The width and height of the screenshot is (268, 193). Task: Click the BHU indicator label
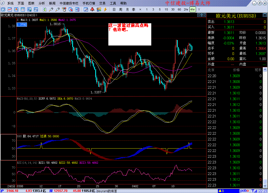[x=19, y=136]
